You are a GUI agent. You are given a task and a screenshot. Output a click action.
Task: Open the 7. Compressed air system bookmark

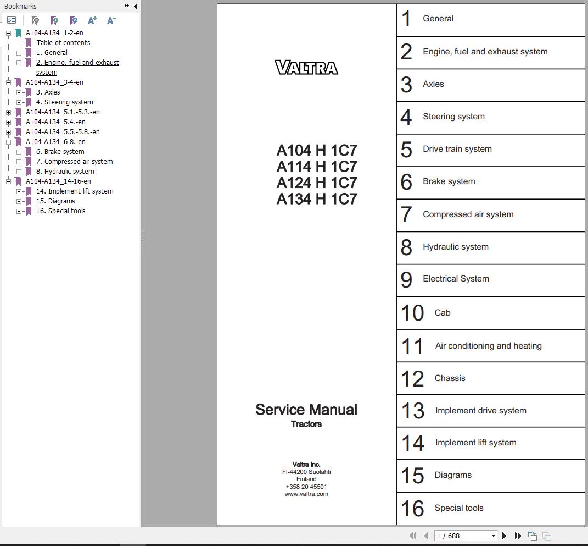(74, 162)
